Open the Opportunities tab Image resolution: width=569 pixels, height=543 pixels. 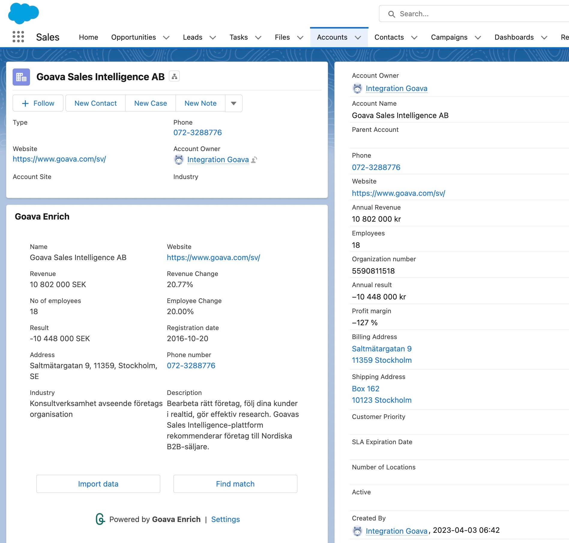click(x=134, y=37)
